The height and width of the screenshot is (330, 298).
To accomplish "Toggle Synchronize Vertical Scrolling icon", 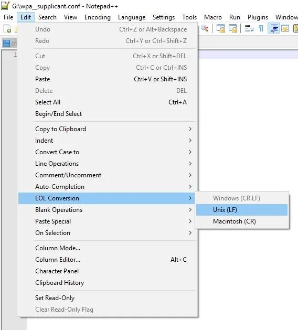I will click(221, 28).
